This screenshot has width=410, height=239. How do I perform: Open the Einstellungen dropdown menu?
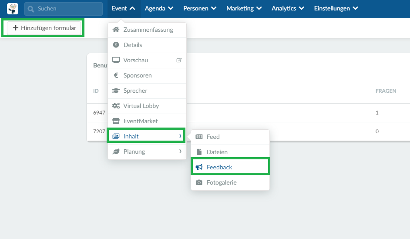tap(336, 9)
